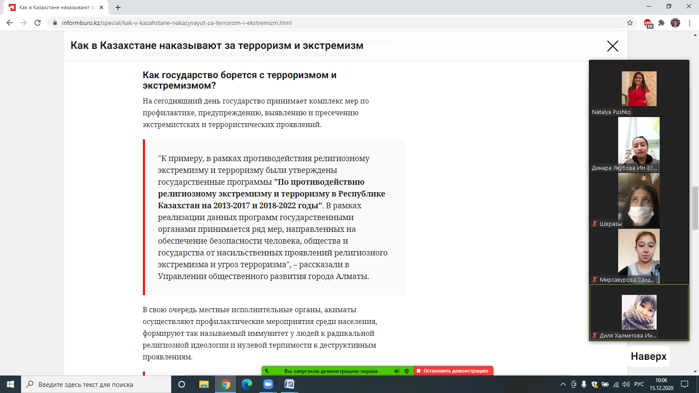Open Cortana circle on the taskbar
Image resolution: width=699 pixels, height=393 pixels.
(x=182, y=384)
